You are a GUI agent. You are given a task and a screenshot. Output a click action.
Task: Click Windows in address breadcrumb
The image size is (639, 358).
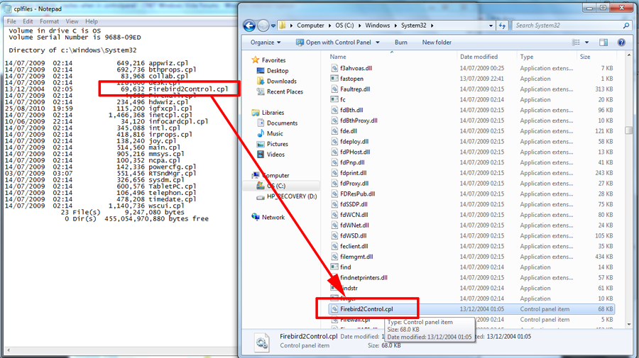(378, 26)
